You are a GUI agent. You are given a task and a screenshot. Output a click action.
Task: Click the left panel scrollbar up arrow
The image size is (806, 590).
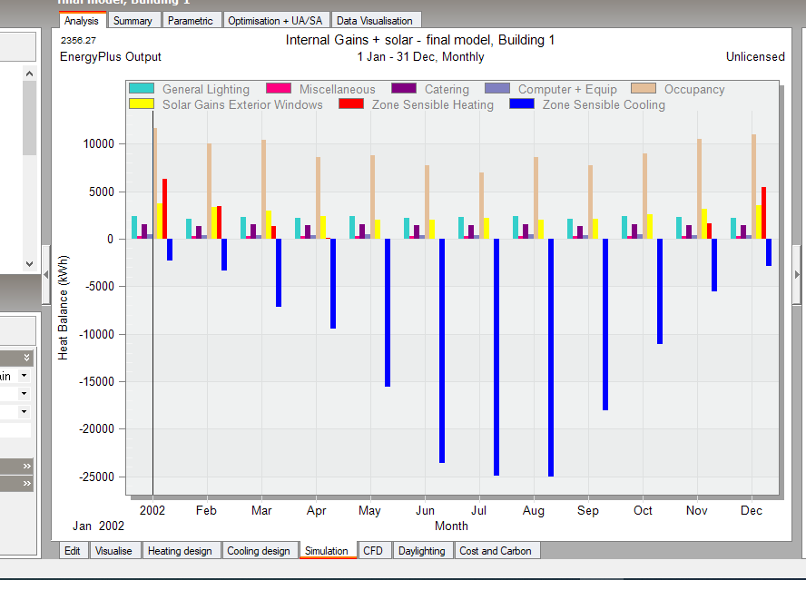[x=29, y=74]
